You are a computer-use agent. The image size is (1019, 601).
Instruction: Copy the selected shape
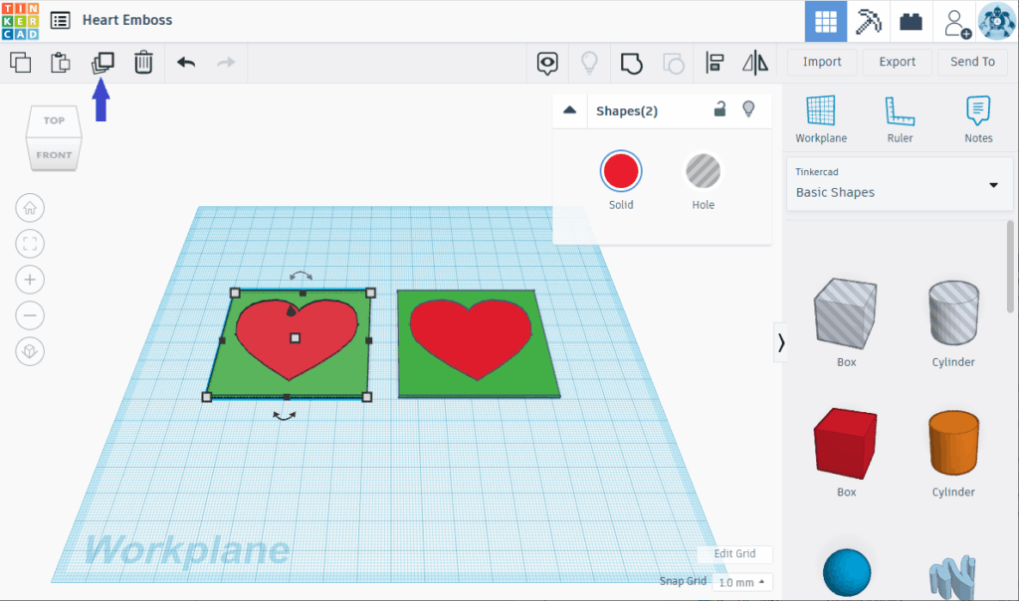pyautogui.click(x=21, y=62)
